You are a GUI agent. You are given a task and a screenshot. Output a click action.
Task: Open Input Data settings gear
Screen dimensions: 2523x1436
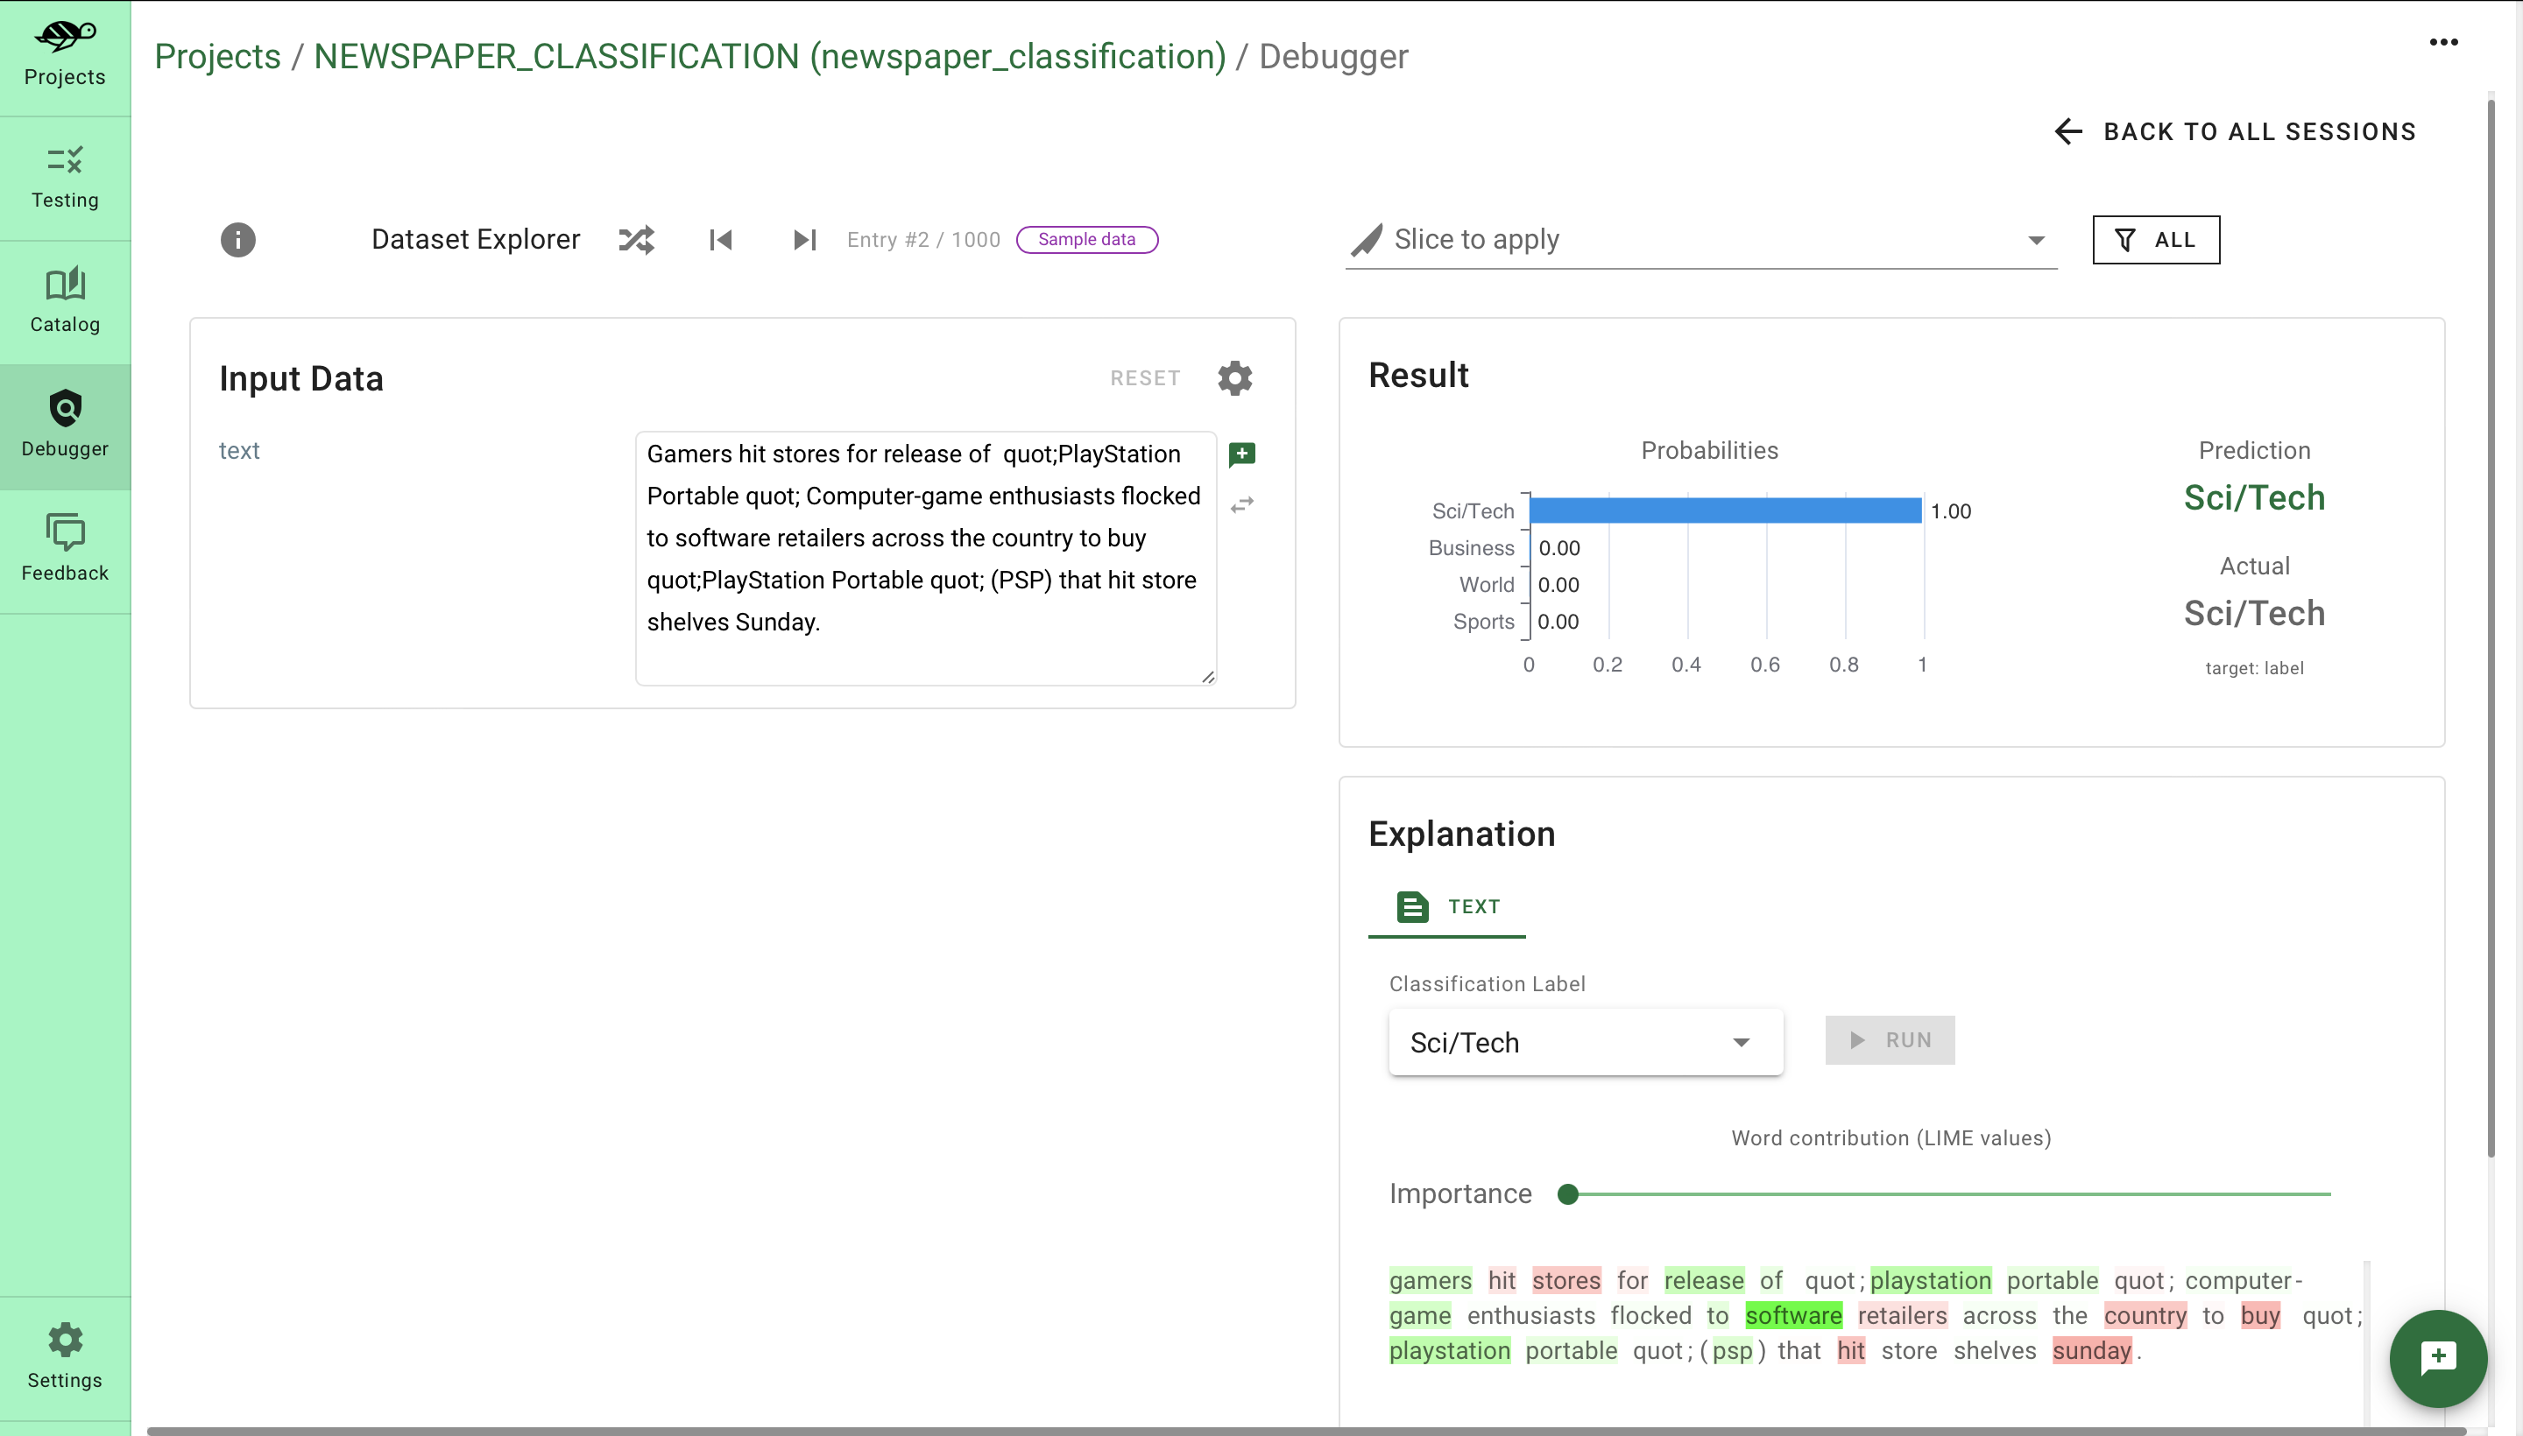coord(1234,377)
